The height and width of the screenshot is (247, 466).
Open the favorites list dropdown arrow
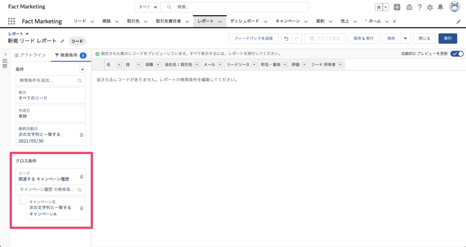tap(386, 7)
